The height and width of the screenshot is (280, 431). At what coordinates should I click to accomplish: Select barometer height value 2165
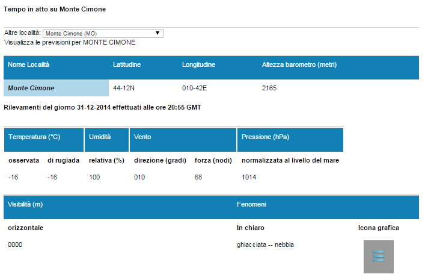point(269,88)
